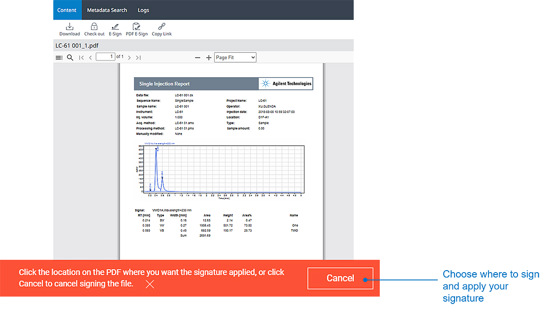The height and width of the screenshot is (310, 549).
Task: Click the Download icon
Action: [x=71, y=27]
